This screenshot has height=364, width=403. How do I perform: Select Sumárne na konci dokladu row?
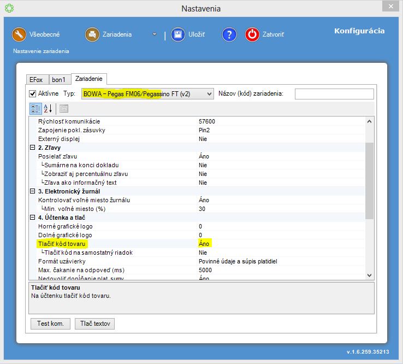[197, 165]
